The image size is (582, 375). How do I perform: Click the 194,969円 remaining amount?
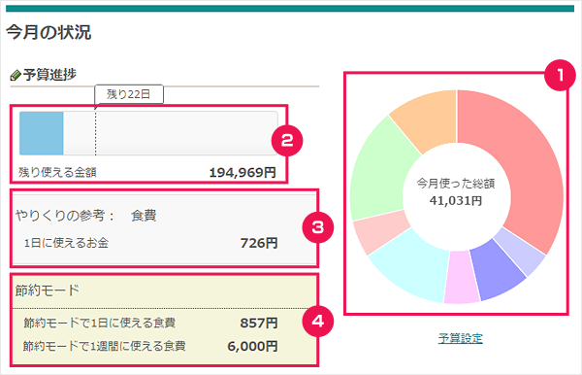[x=242, y=173]
